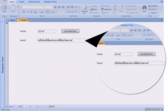
Task: Open the Create ribbon tab
Action: tap(21, 2)
